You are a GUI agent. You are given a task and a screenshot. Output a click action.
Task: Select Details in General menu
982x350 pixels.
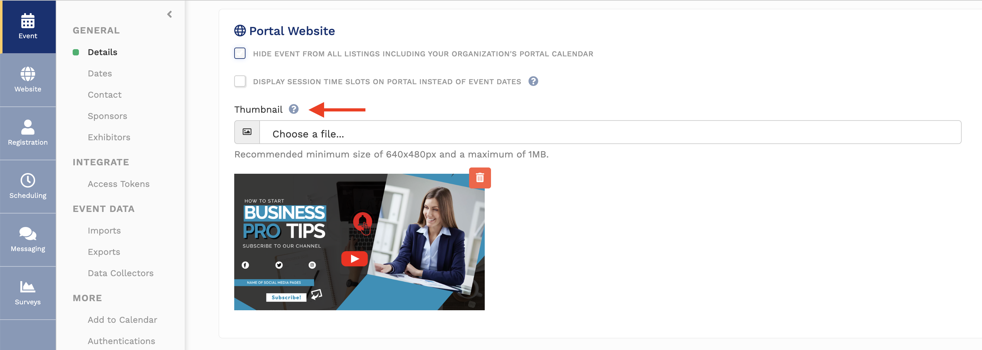[102, 52]
